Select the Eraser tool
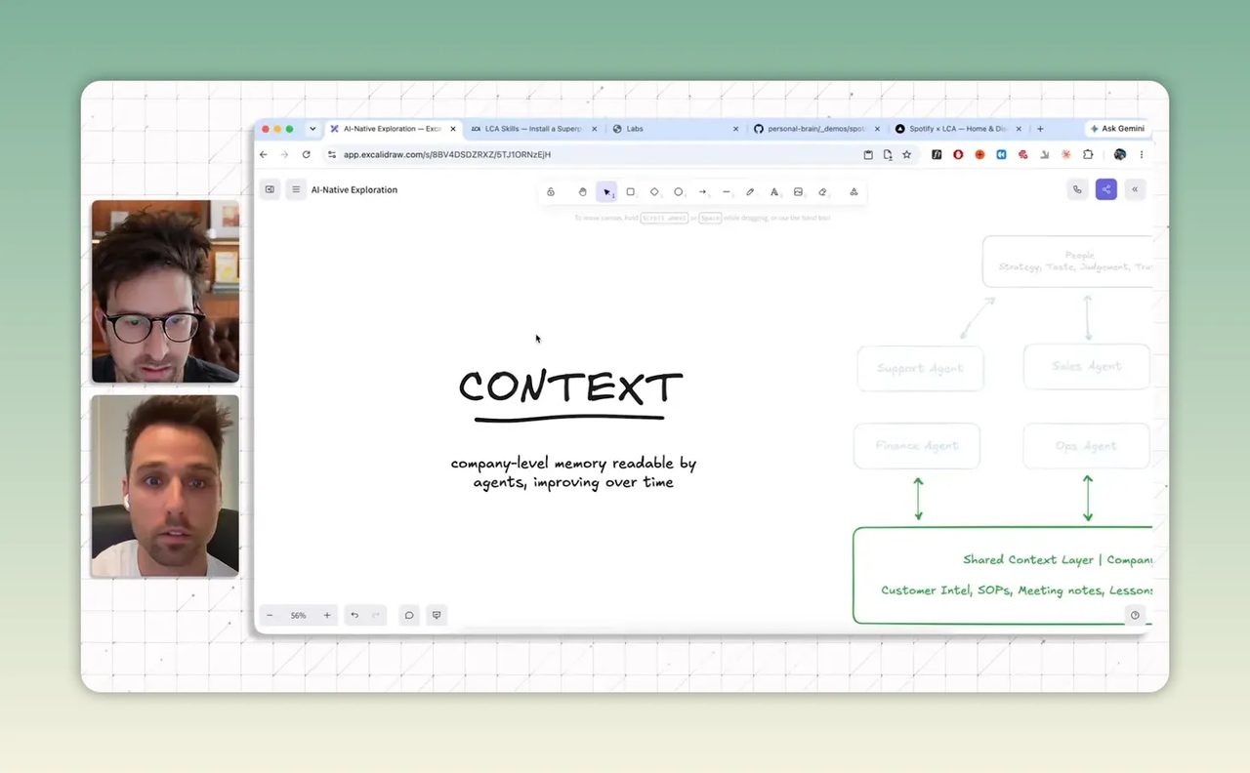 pos(822,192)
